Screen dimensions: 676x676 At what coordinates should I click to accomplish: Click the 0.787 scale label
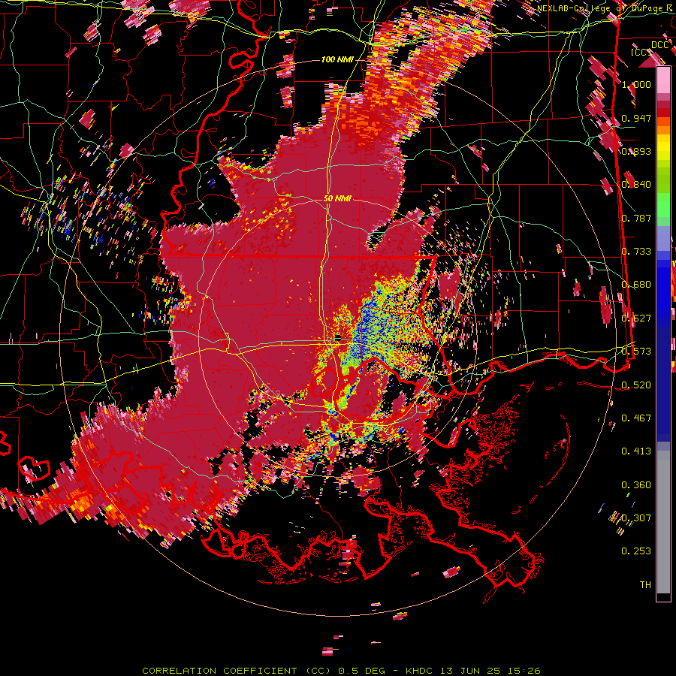(636, 218)
